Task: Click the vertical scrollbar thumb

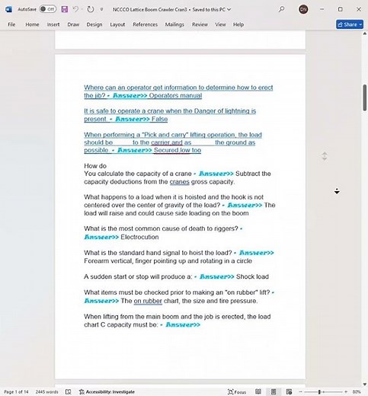Action: (x=365, y=97)
